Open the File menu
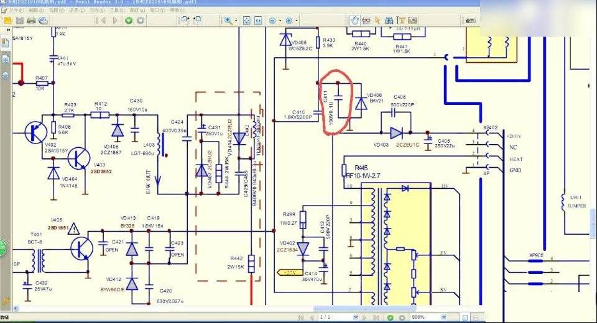Screen dimensions: 597x323 [x=15, y=11]
